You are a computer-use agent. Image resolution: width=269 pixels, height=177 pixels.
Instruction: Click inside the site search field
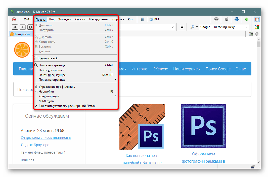[x=132, y=89]
